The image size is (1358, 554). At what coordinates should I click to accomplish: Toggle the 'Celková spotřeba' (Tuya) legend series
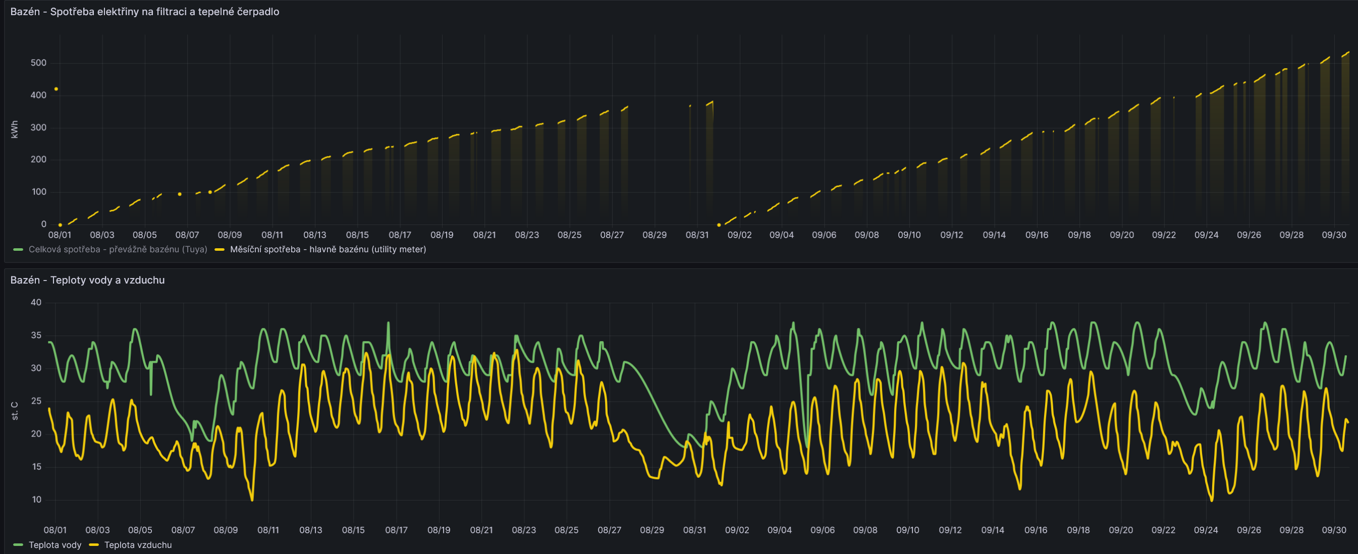coord(118,249)
